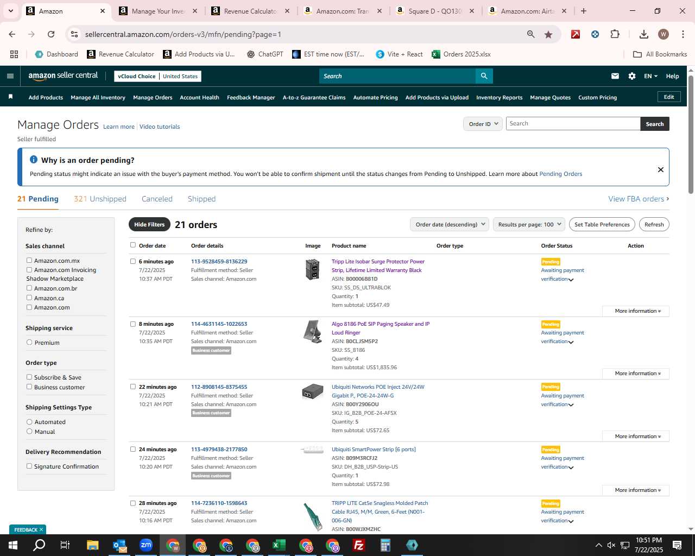
Task: Click the bookmark flag icon in the navigation bar
Action: pos(10,97)
